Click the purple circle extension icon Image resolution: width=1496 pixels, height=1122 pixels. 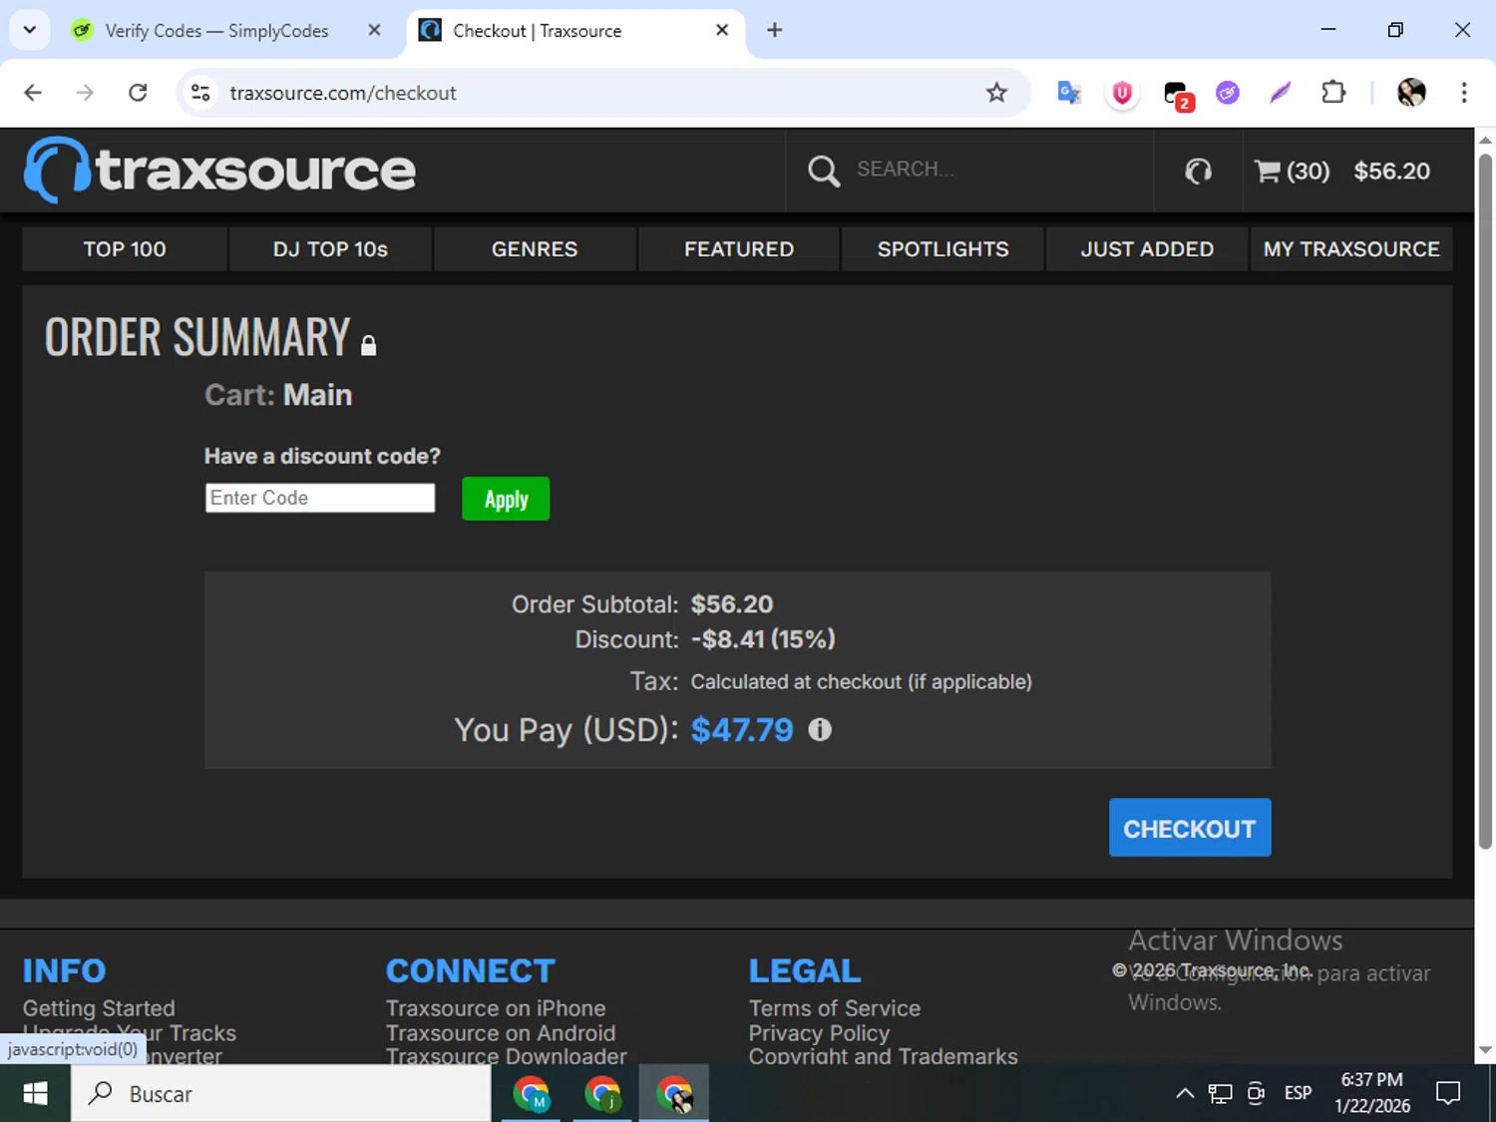1228,93
